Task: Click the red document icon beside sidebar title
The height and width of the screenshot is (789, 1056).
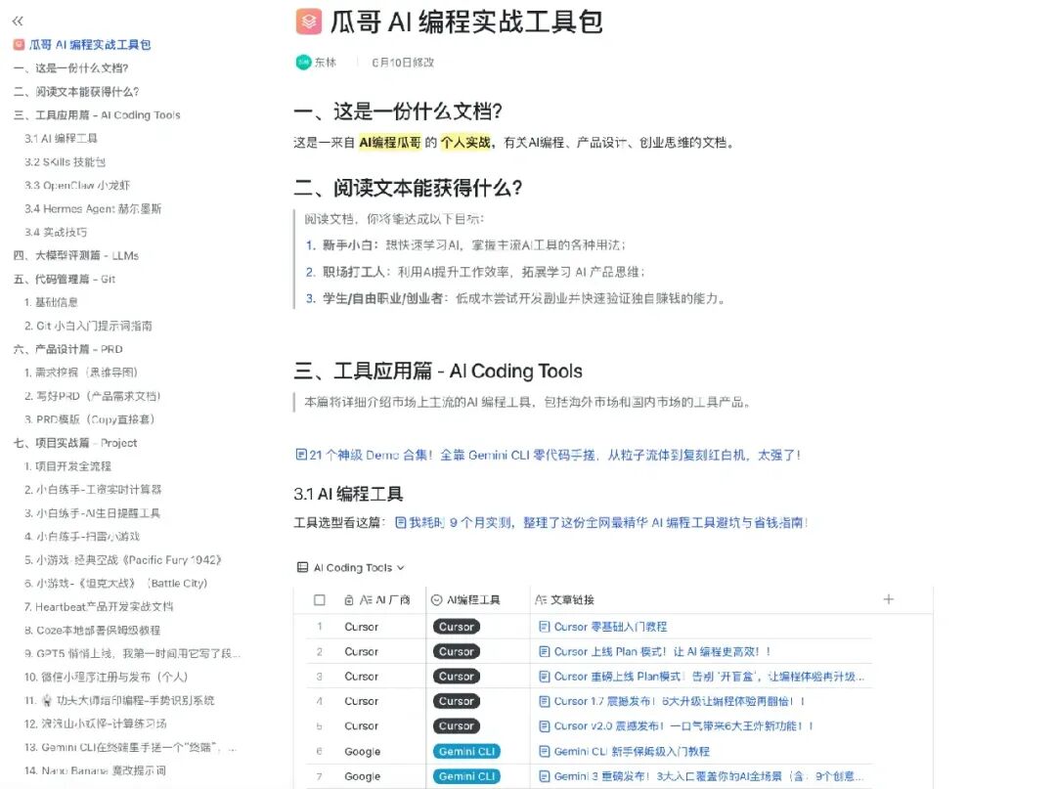Action: click(19, 44)
